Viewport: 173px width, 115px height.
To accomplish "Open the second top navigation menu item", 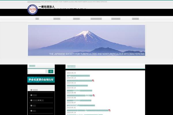I will 57,19.
